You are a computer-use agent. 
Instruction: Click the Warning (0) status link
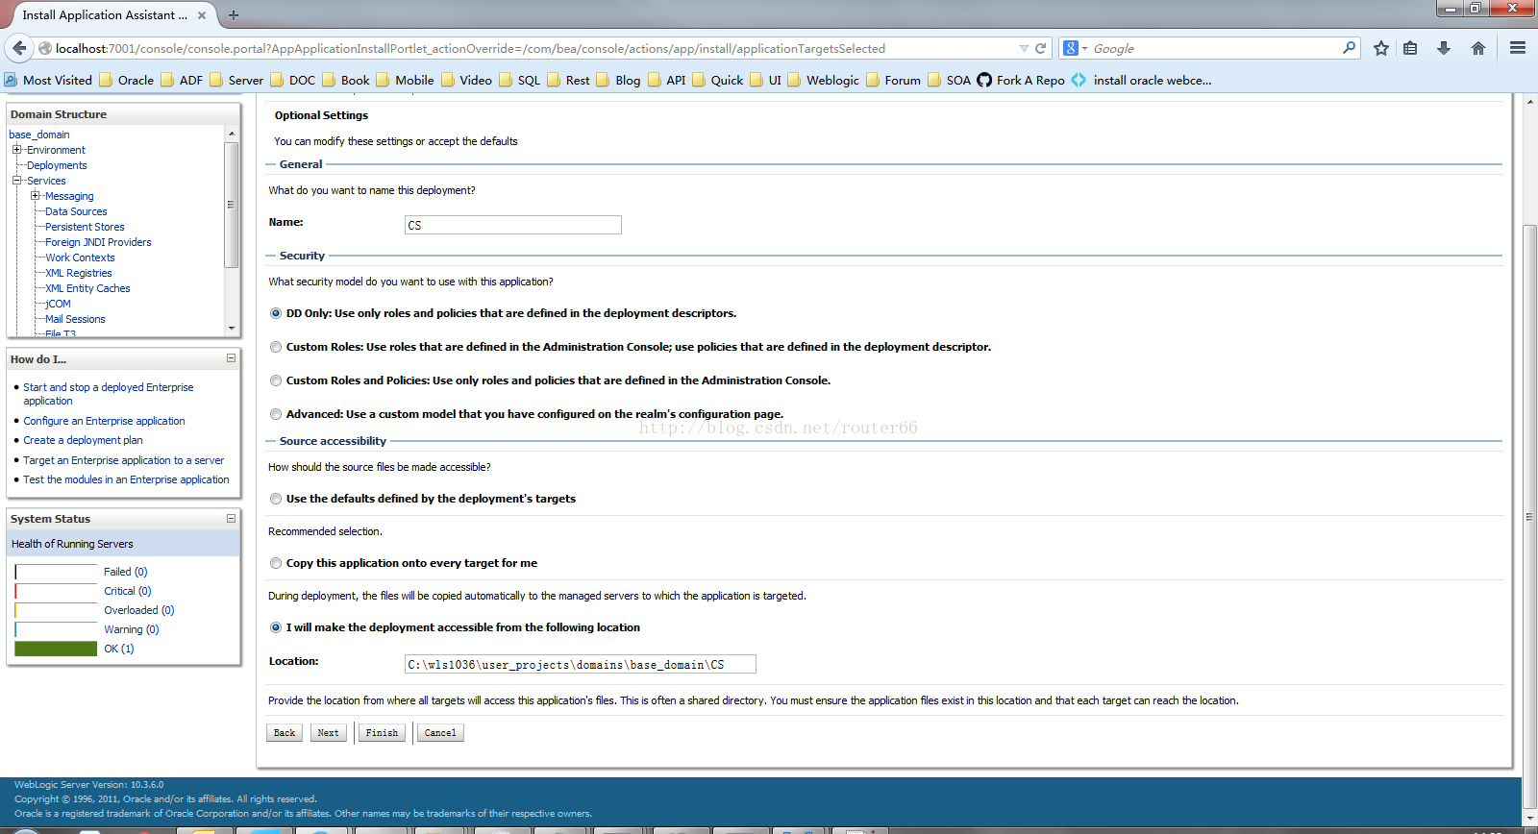coord(131,629)
